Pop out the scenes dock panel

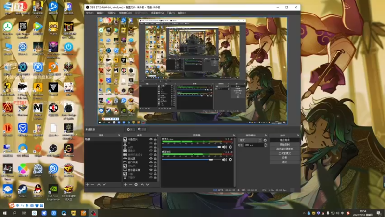tap(119, 135)
